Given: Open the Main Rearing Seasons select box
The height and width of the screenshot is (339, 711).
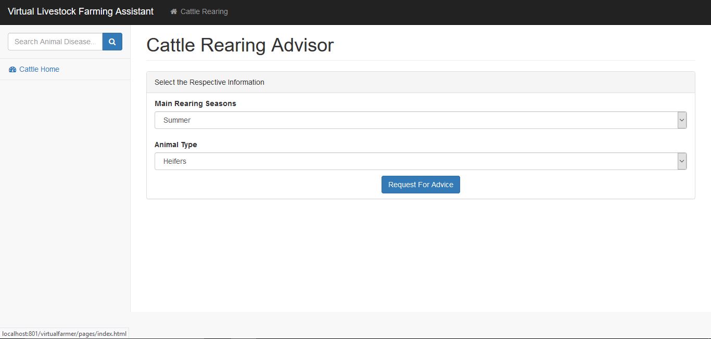Looking at the screenshot, I should [416, 120].
